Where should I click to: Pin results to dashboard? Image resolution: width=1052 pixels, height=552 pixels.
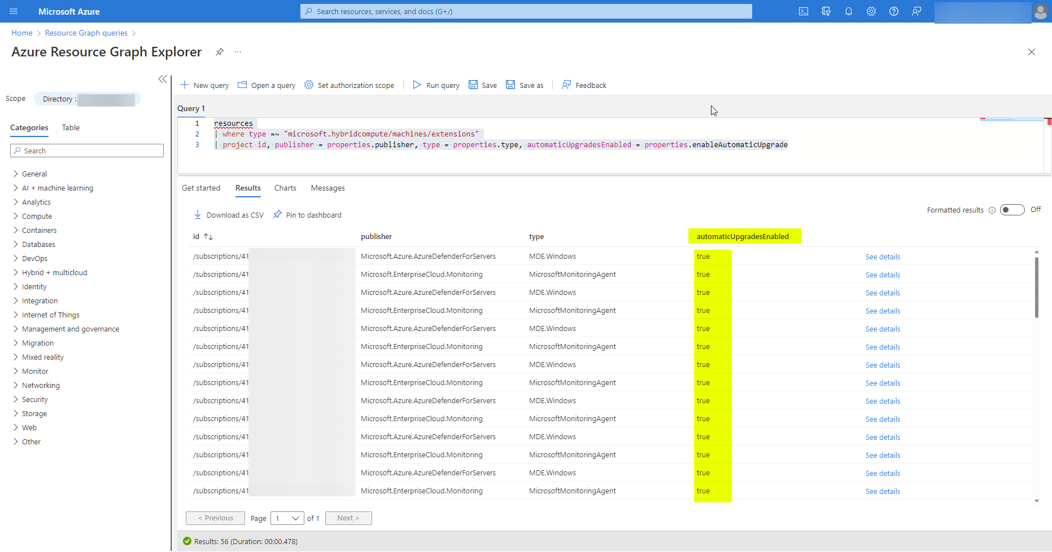pyautogui.click(x=307, y=215)
